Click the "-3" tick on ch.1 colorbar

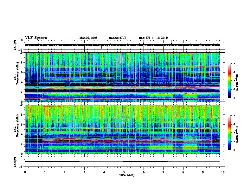(x=234, y=63)
